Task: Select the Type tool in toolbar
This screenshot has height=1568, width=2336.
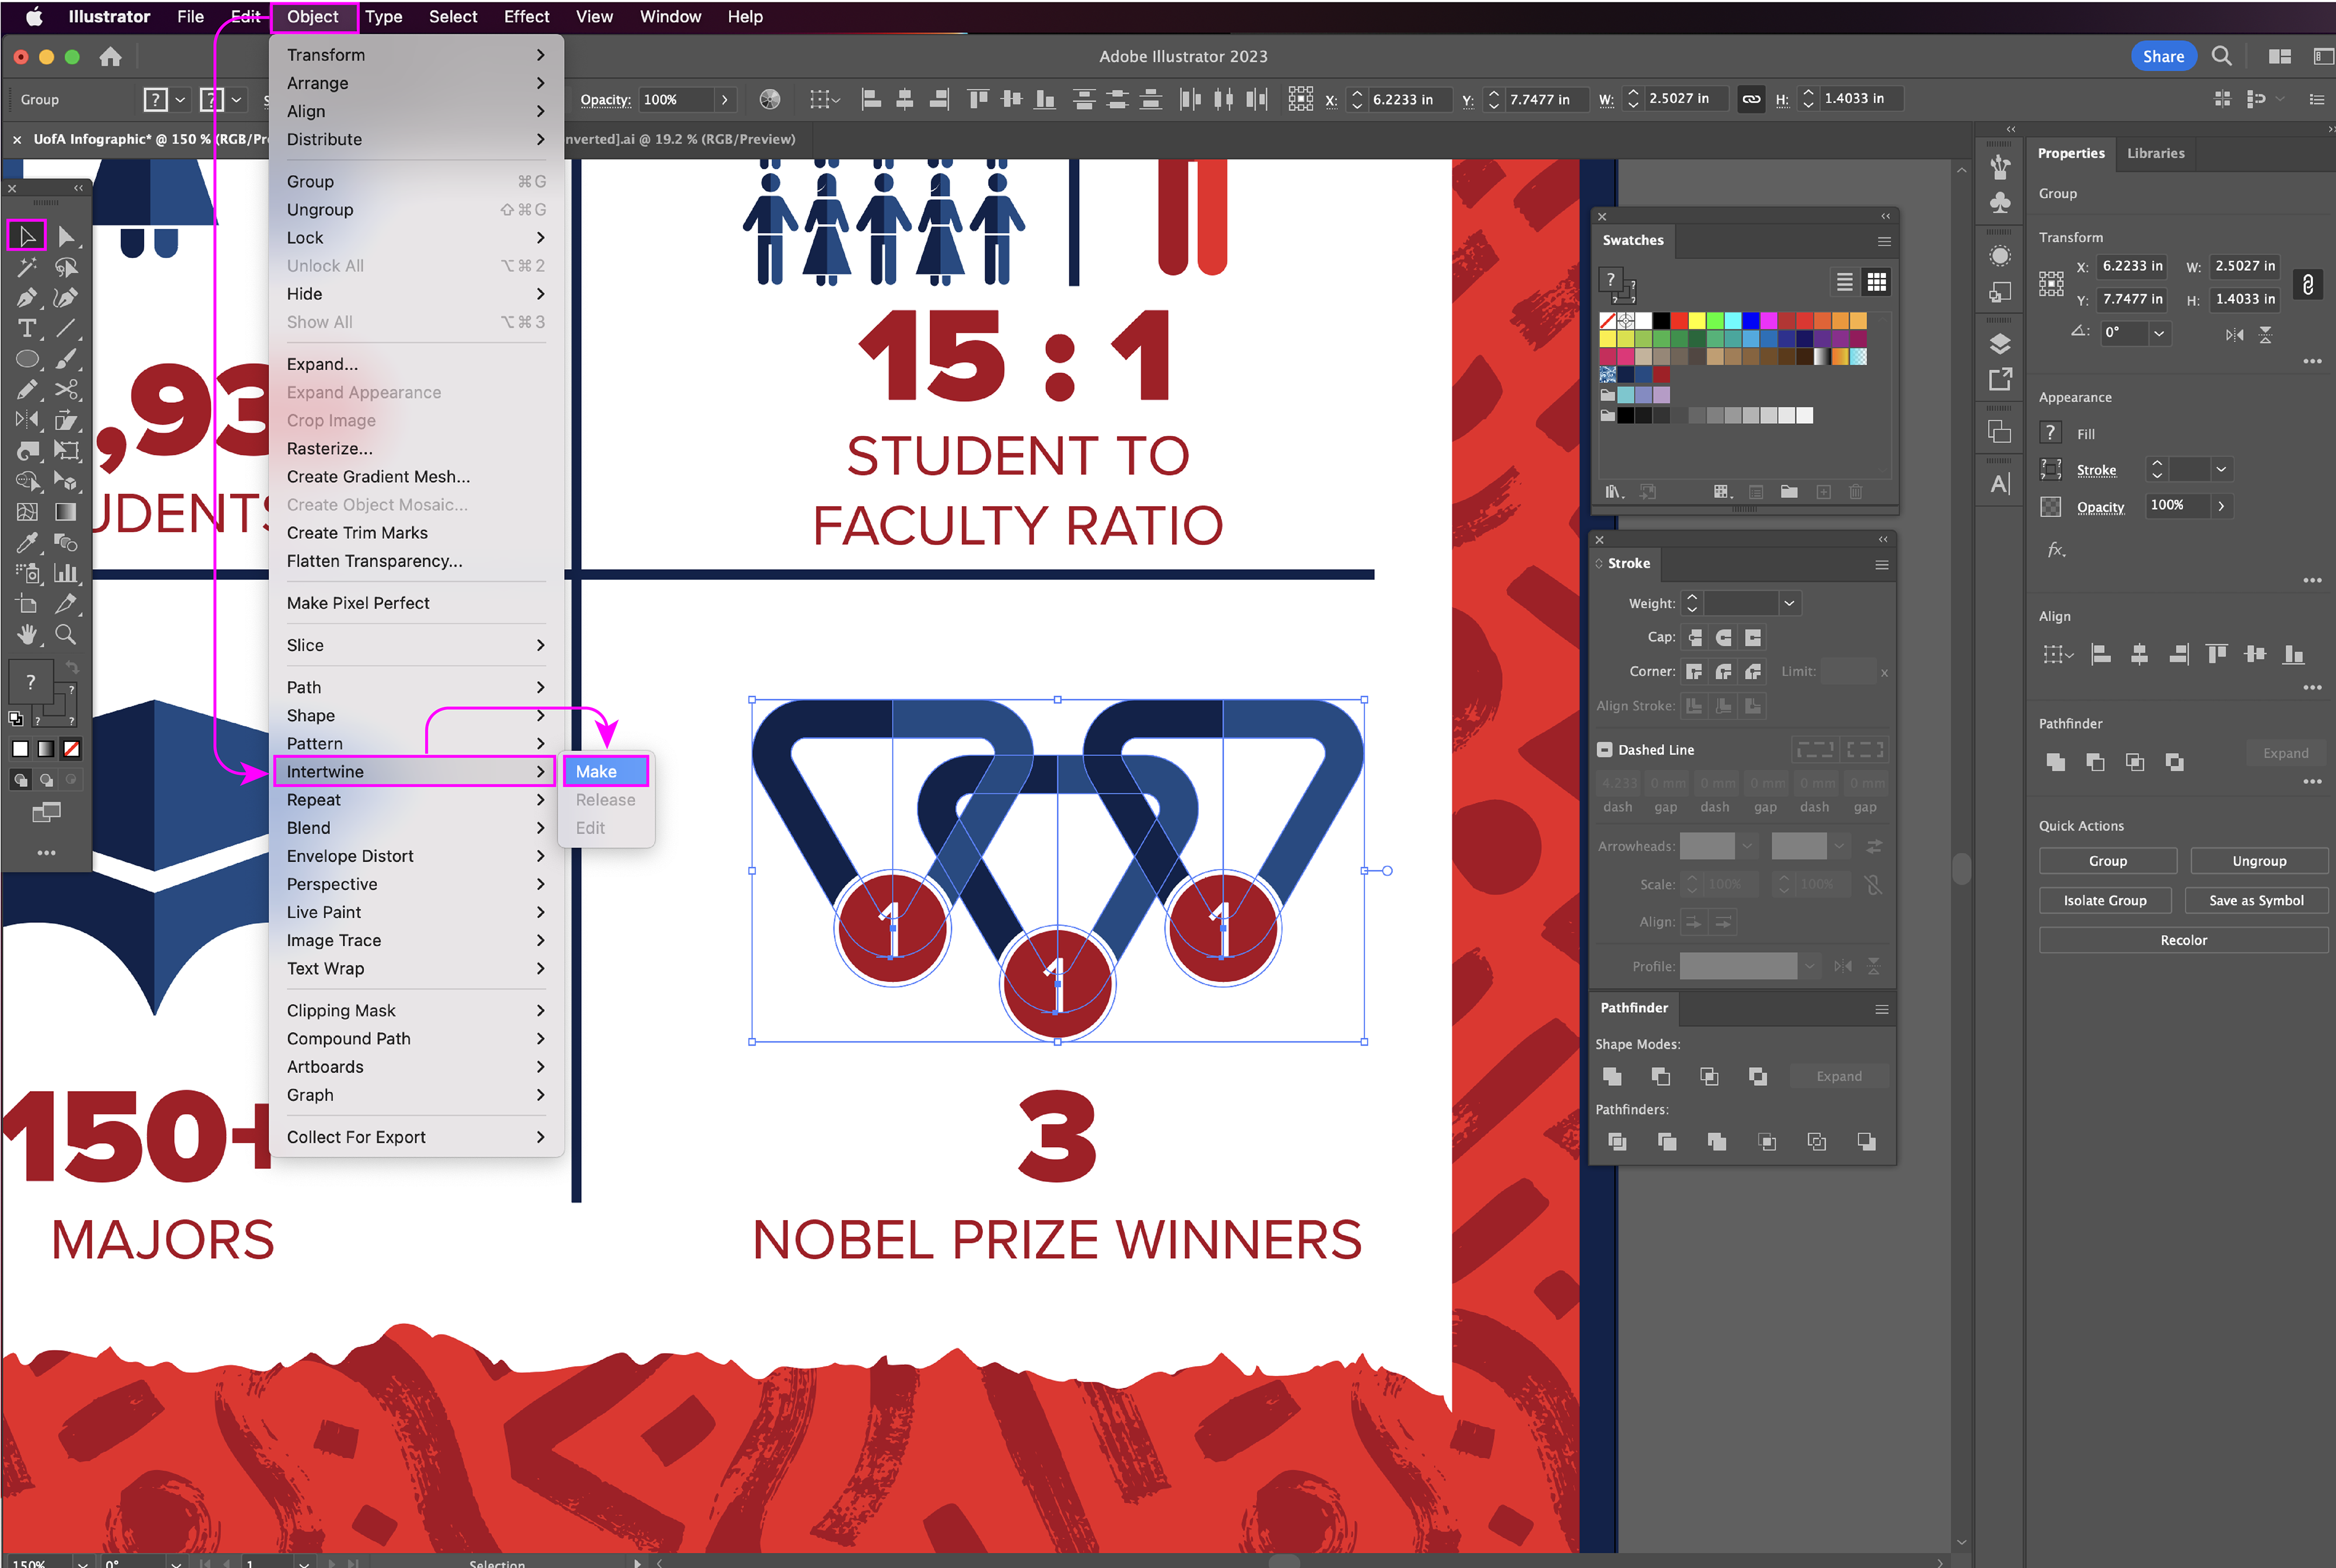Action: click(x=27, y=329)
